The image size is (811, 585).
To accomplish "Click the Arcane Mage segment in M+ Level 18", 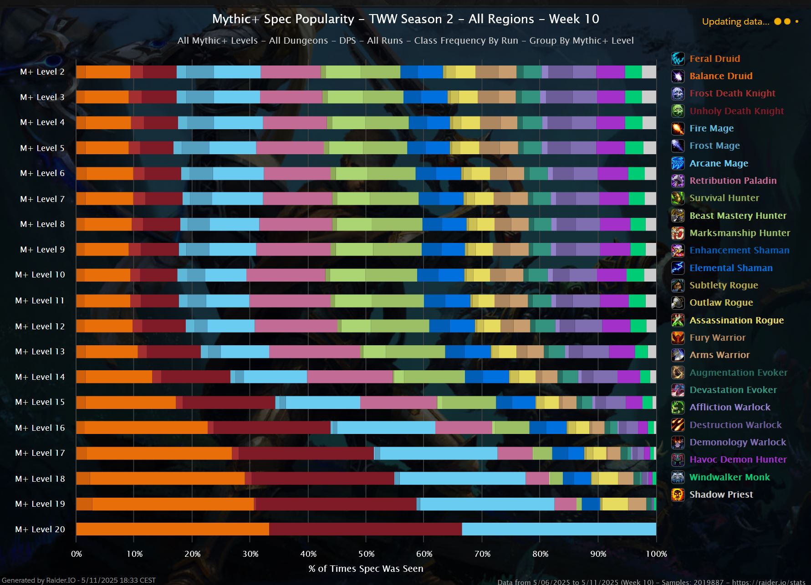I will (x=462, y=479).
